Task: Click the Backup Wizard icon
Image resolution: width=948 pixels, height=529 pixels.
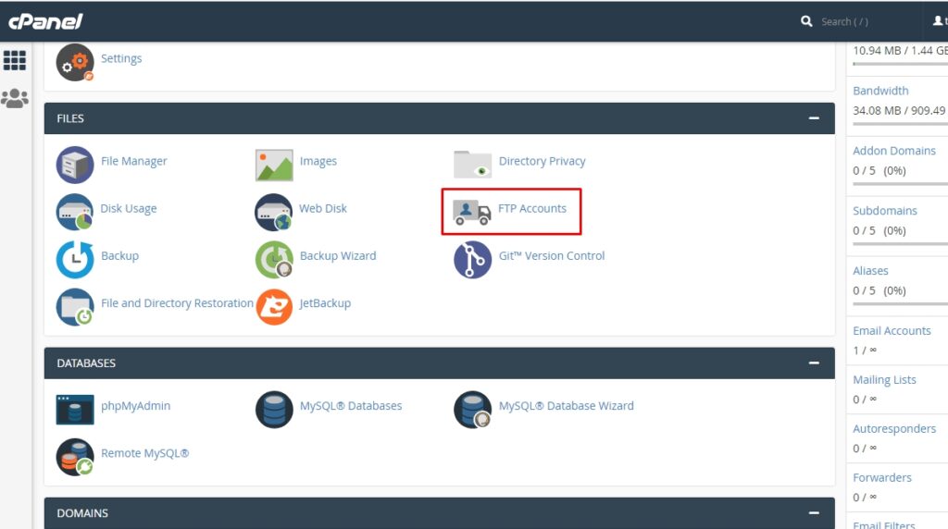Action: (274, 260)
